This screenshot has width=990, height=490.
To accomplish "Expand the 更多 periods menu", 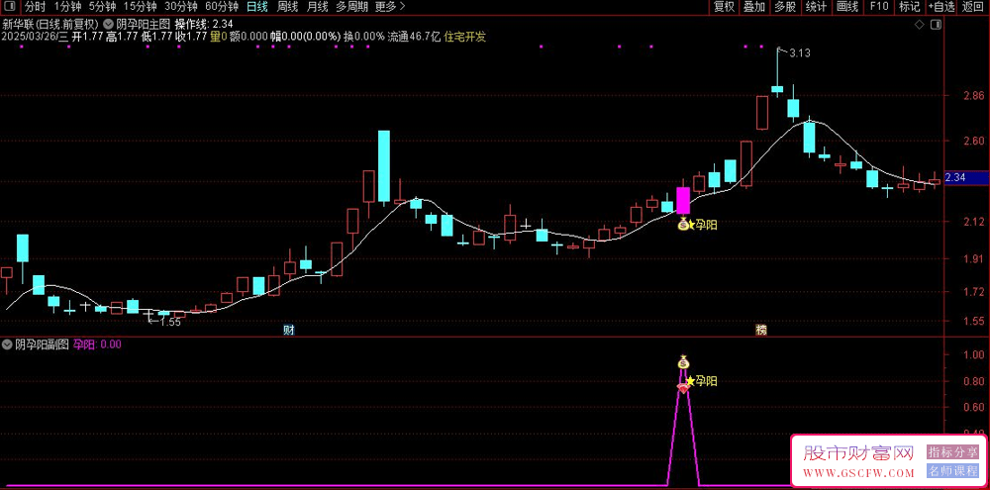I will pos(389,7).
